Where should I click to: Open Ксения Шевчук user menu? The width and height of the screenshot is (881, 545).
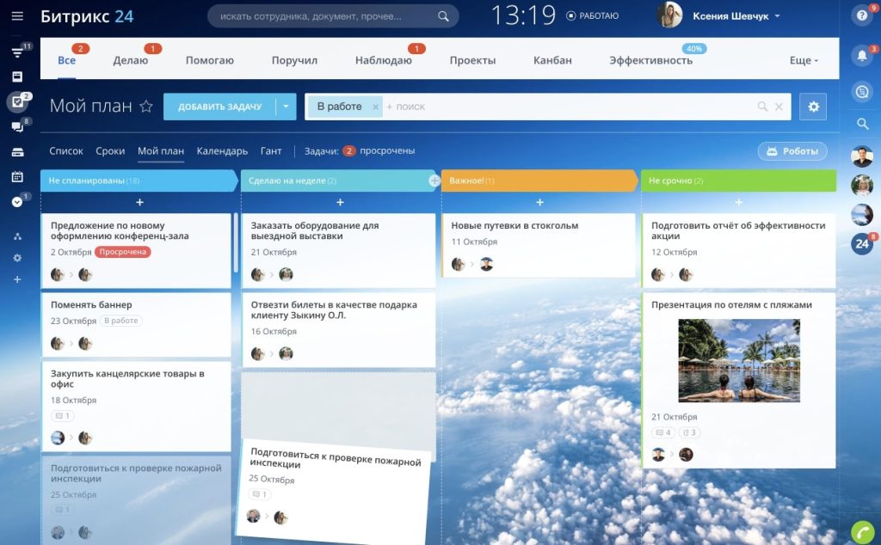pos(736,16)
